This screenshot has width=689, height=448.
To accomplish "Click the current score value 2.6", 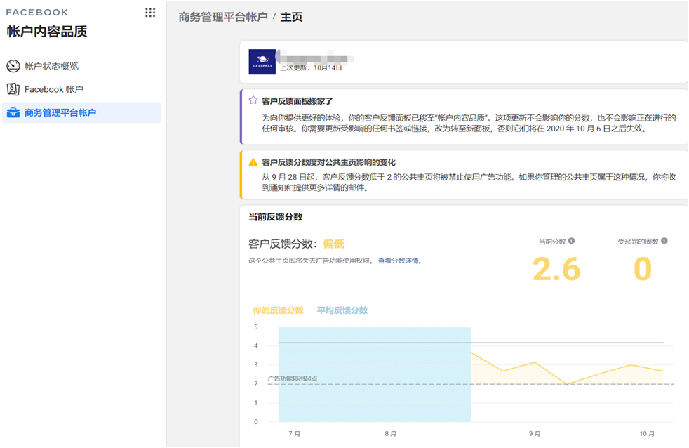I will coord(556,269).
